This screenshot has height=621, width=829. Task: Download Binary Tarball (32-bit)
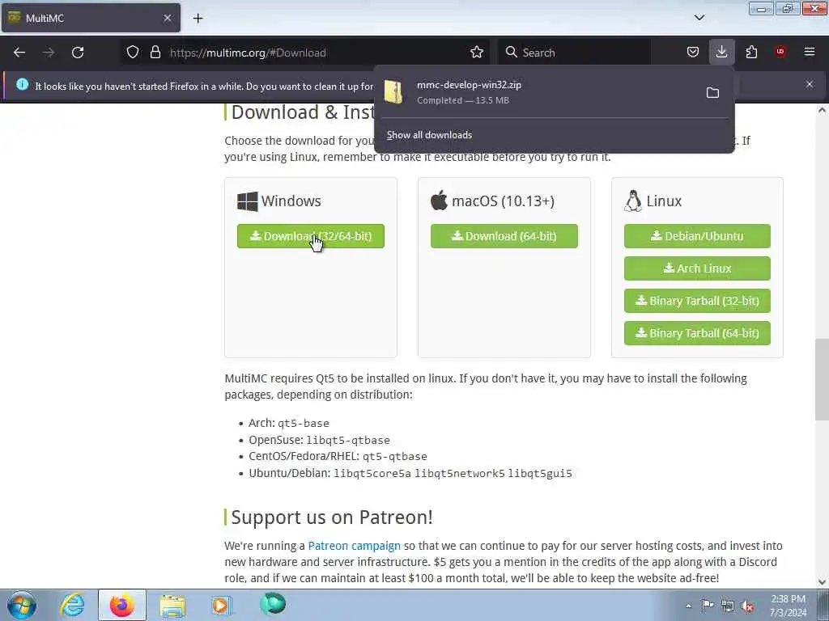point(697,301)
